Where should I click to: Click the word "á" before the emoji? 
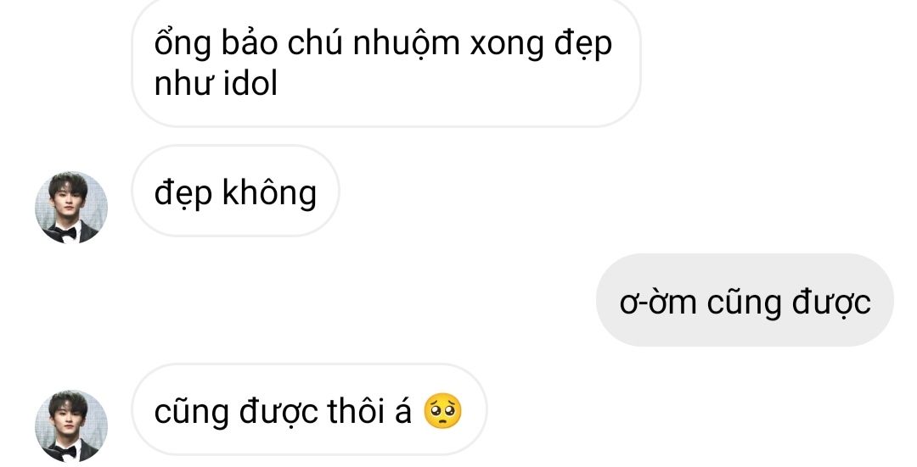[403, 411]
